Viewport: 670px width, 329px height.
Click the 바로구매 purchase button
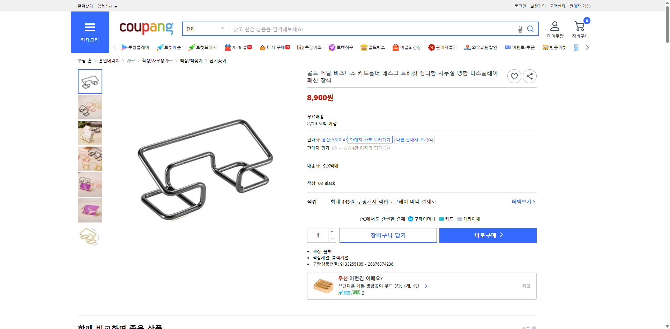tap(487, 235)
